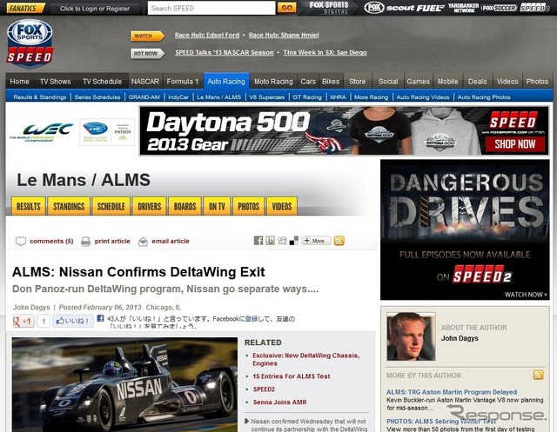Open the Store menu
This screenshot has height=432, width=557.
[357, 81]
